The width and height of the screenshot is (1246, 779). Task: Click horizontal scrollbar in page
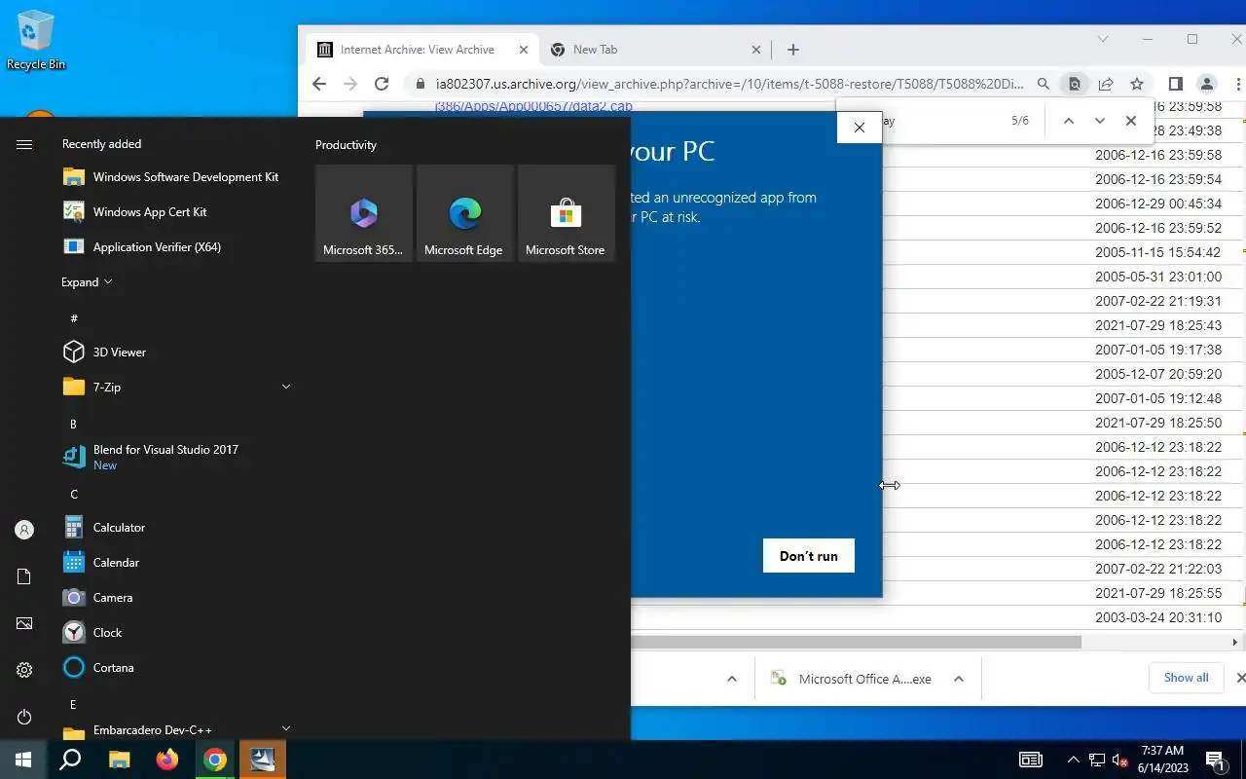click(856, 642)
